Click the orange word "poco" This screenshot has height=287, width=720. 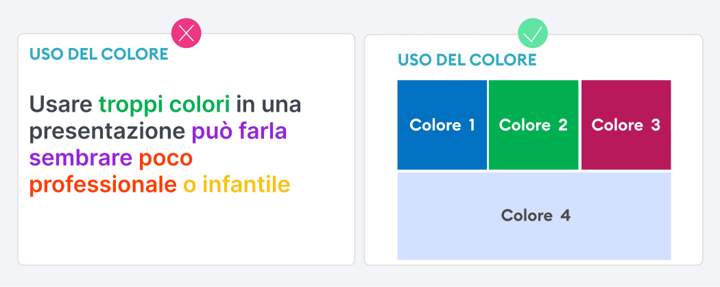tap(165, 158)
